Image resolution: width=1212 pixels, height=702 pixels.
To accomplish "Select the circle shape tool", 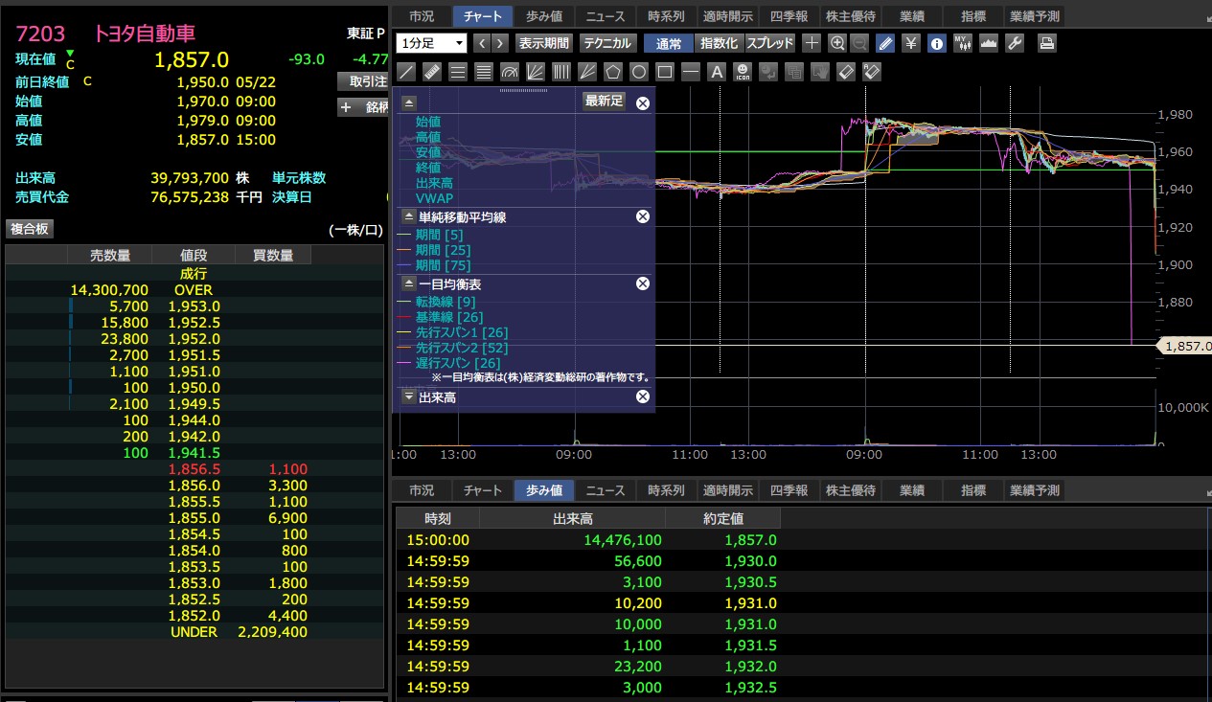I will 639,72.
